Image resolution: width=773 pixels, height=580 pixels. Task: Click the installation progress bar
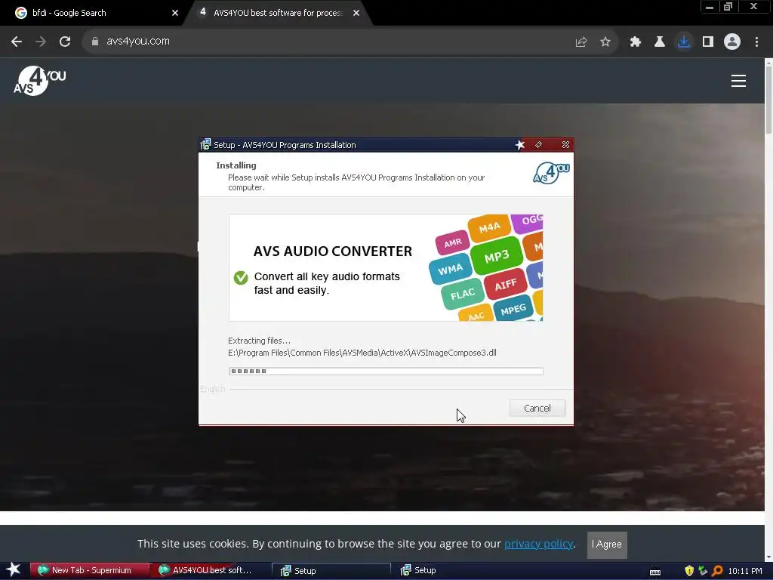coord(386,372)
